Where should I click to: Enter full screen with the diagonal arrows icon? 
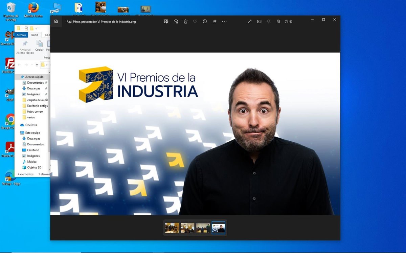point(250,21)
